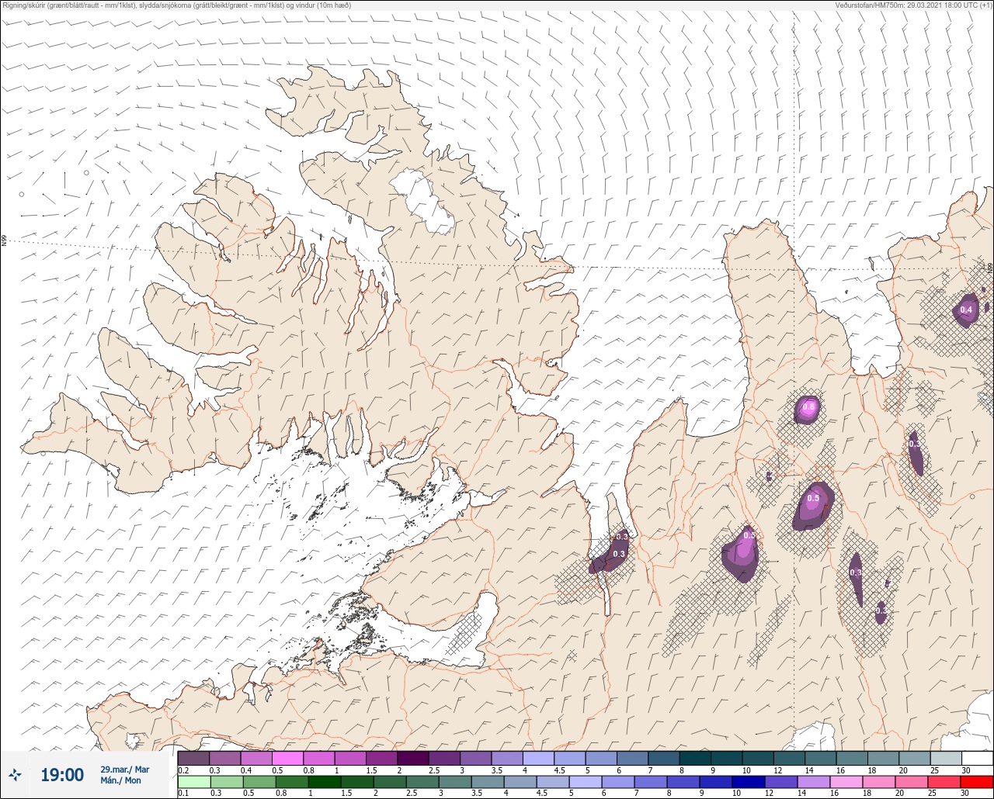Select the white upper legend swatch labeled 30
The width and height of the screenshot is (994, 799).
977,758
